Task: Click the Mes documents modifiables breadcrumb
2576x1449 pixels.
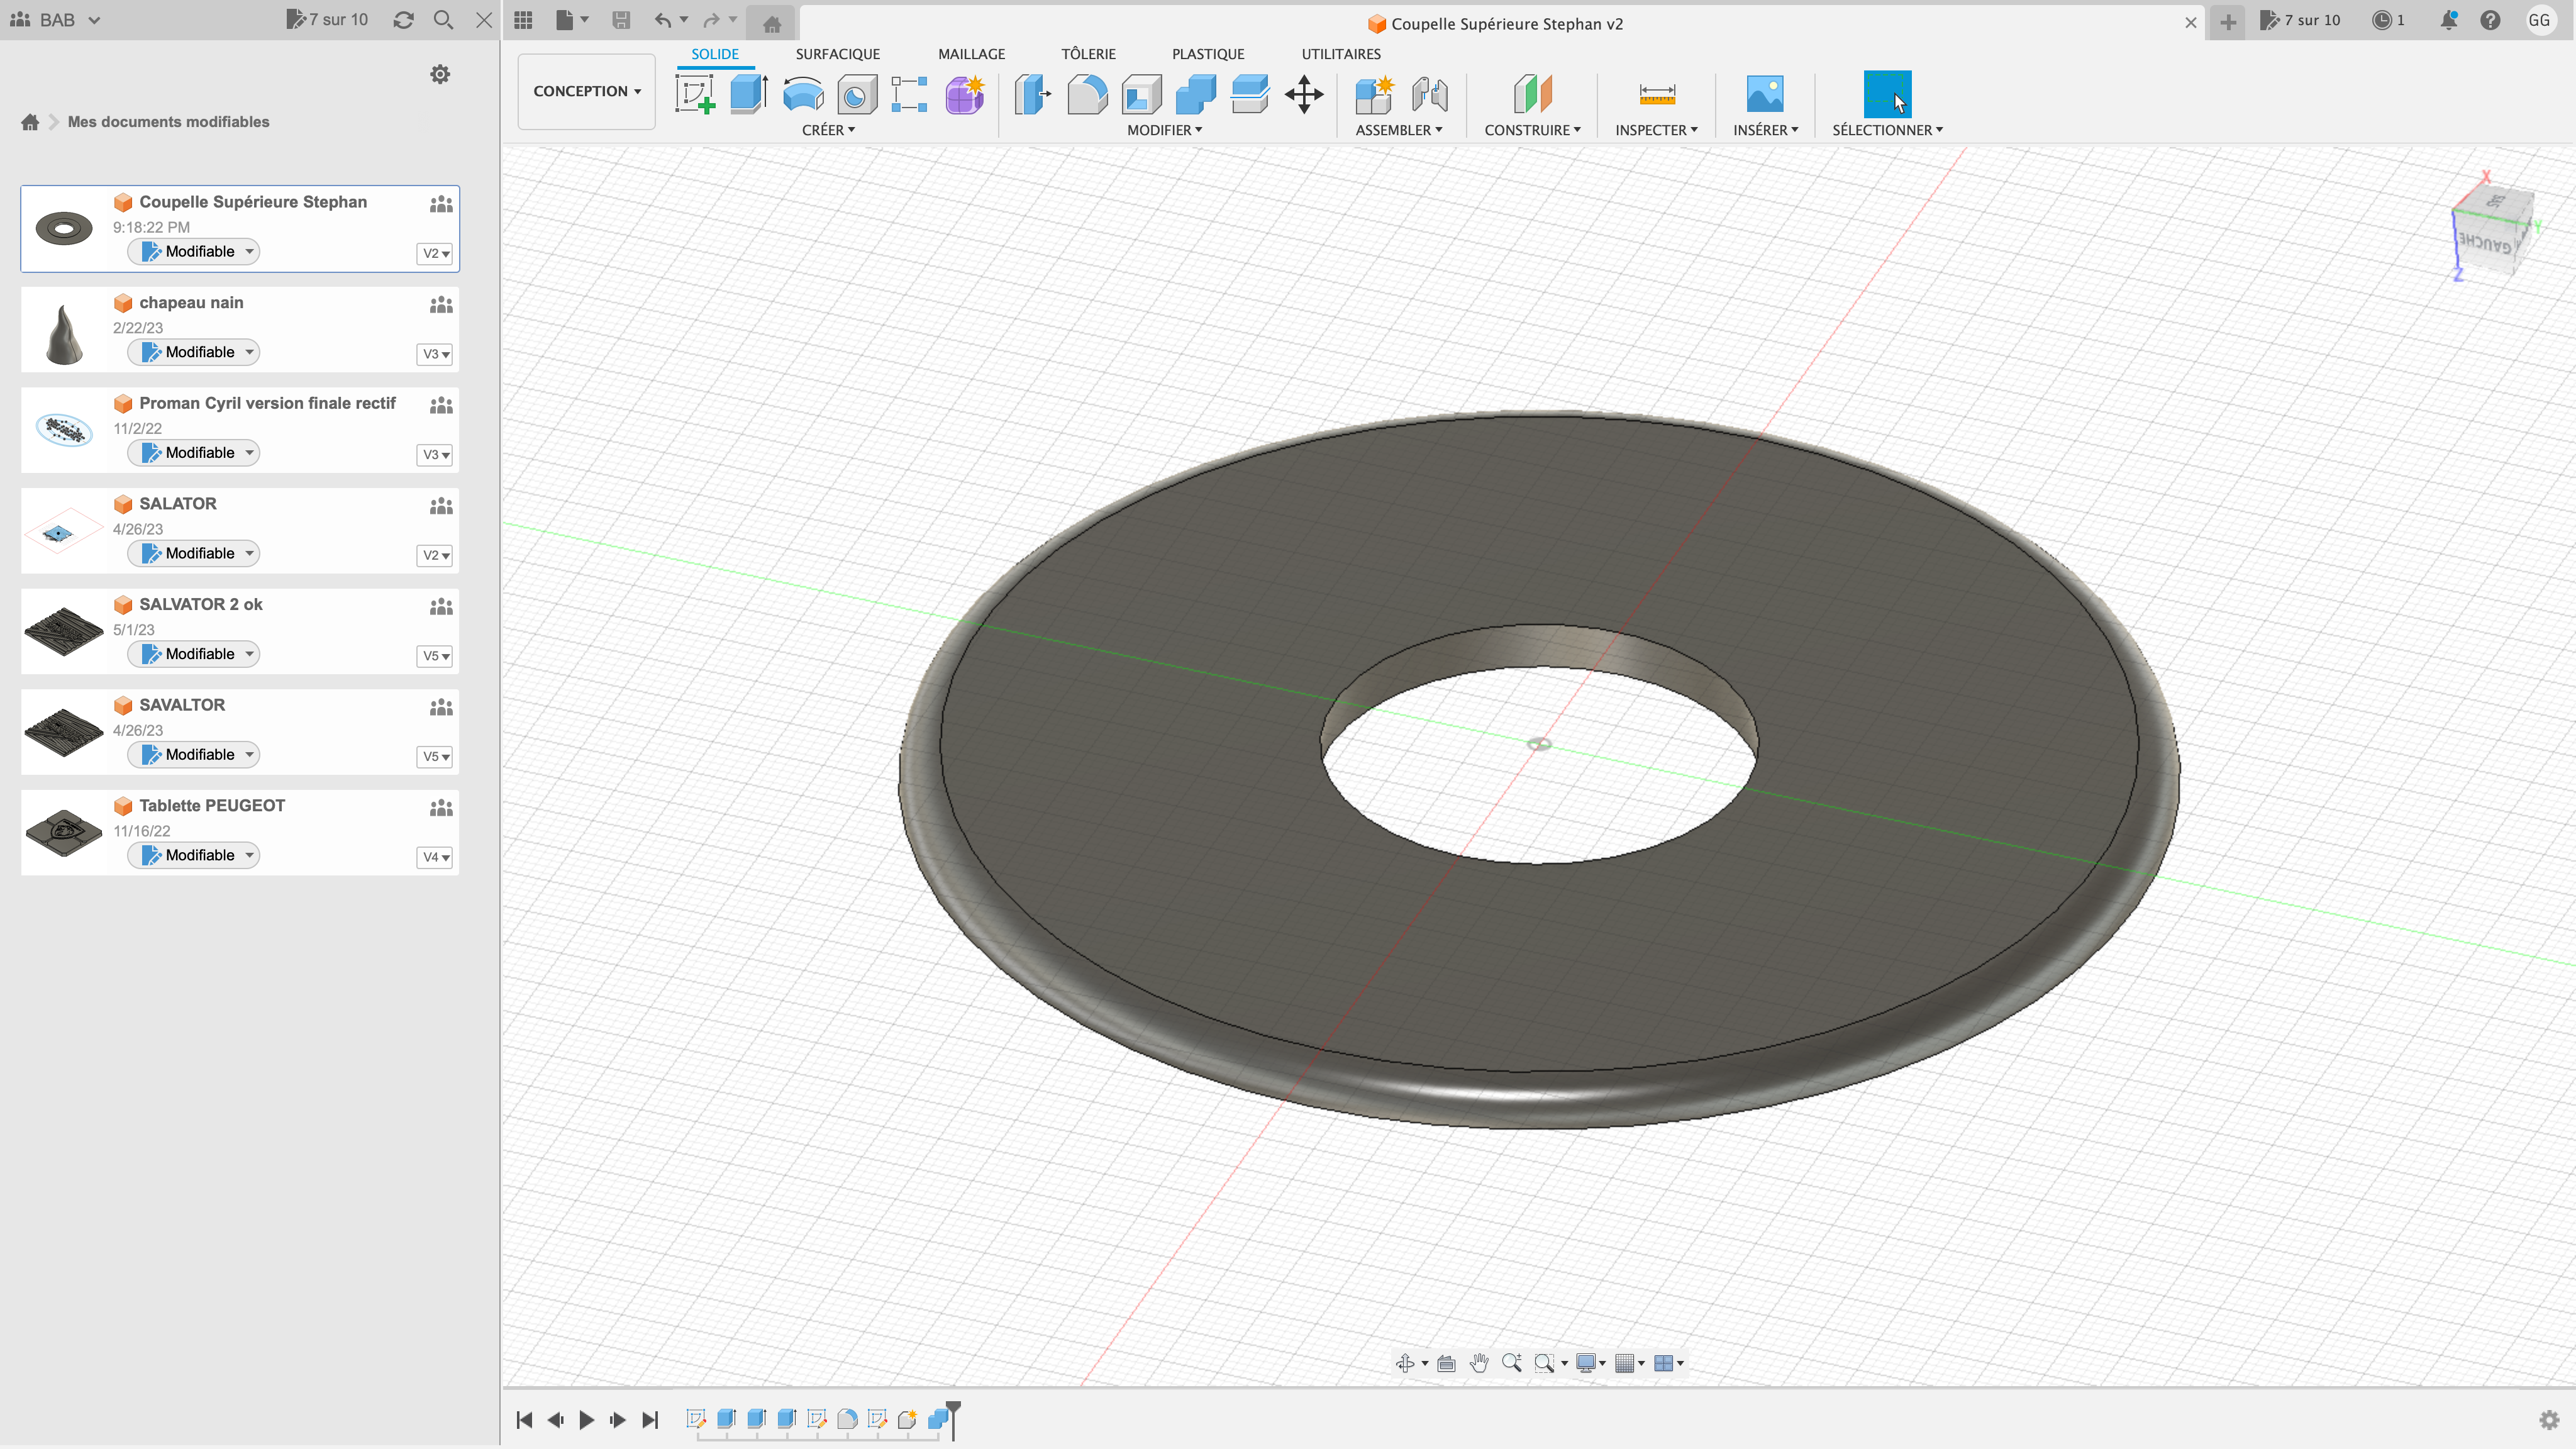Action: (168, 122)
